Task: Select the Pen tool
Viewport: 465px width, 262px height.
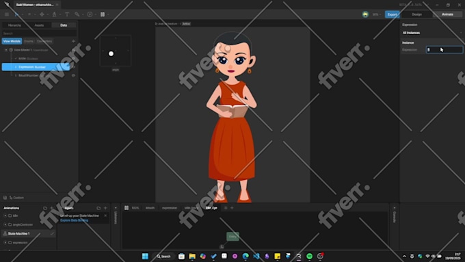Action: [x=54, y=14]
